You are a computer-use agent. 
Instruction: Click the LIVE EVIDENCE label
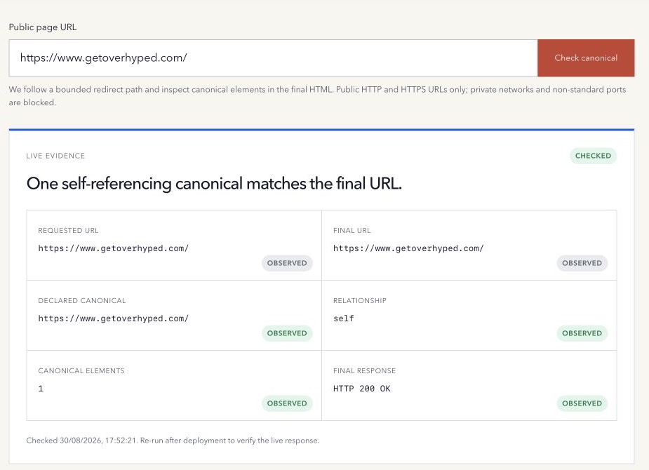click(55, 156)
